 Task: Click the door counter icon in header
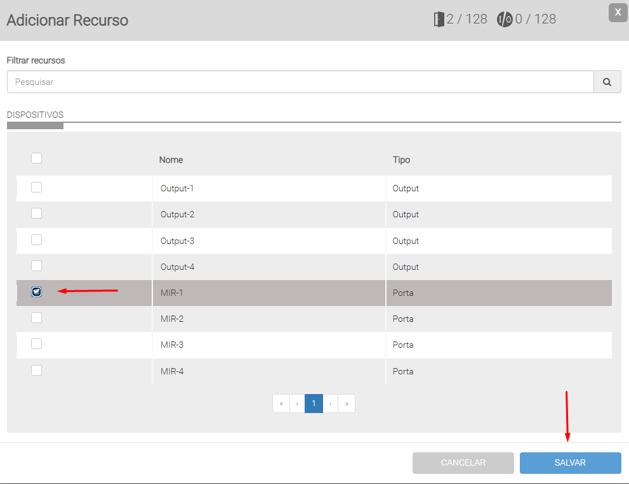[438, 20]
